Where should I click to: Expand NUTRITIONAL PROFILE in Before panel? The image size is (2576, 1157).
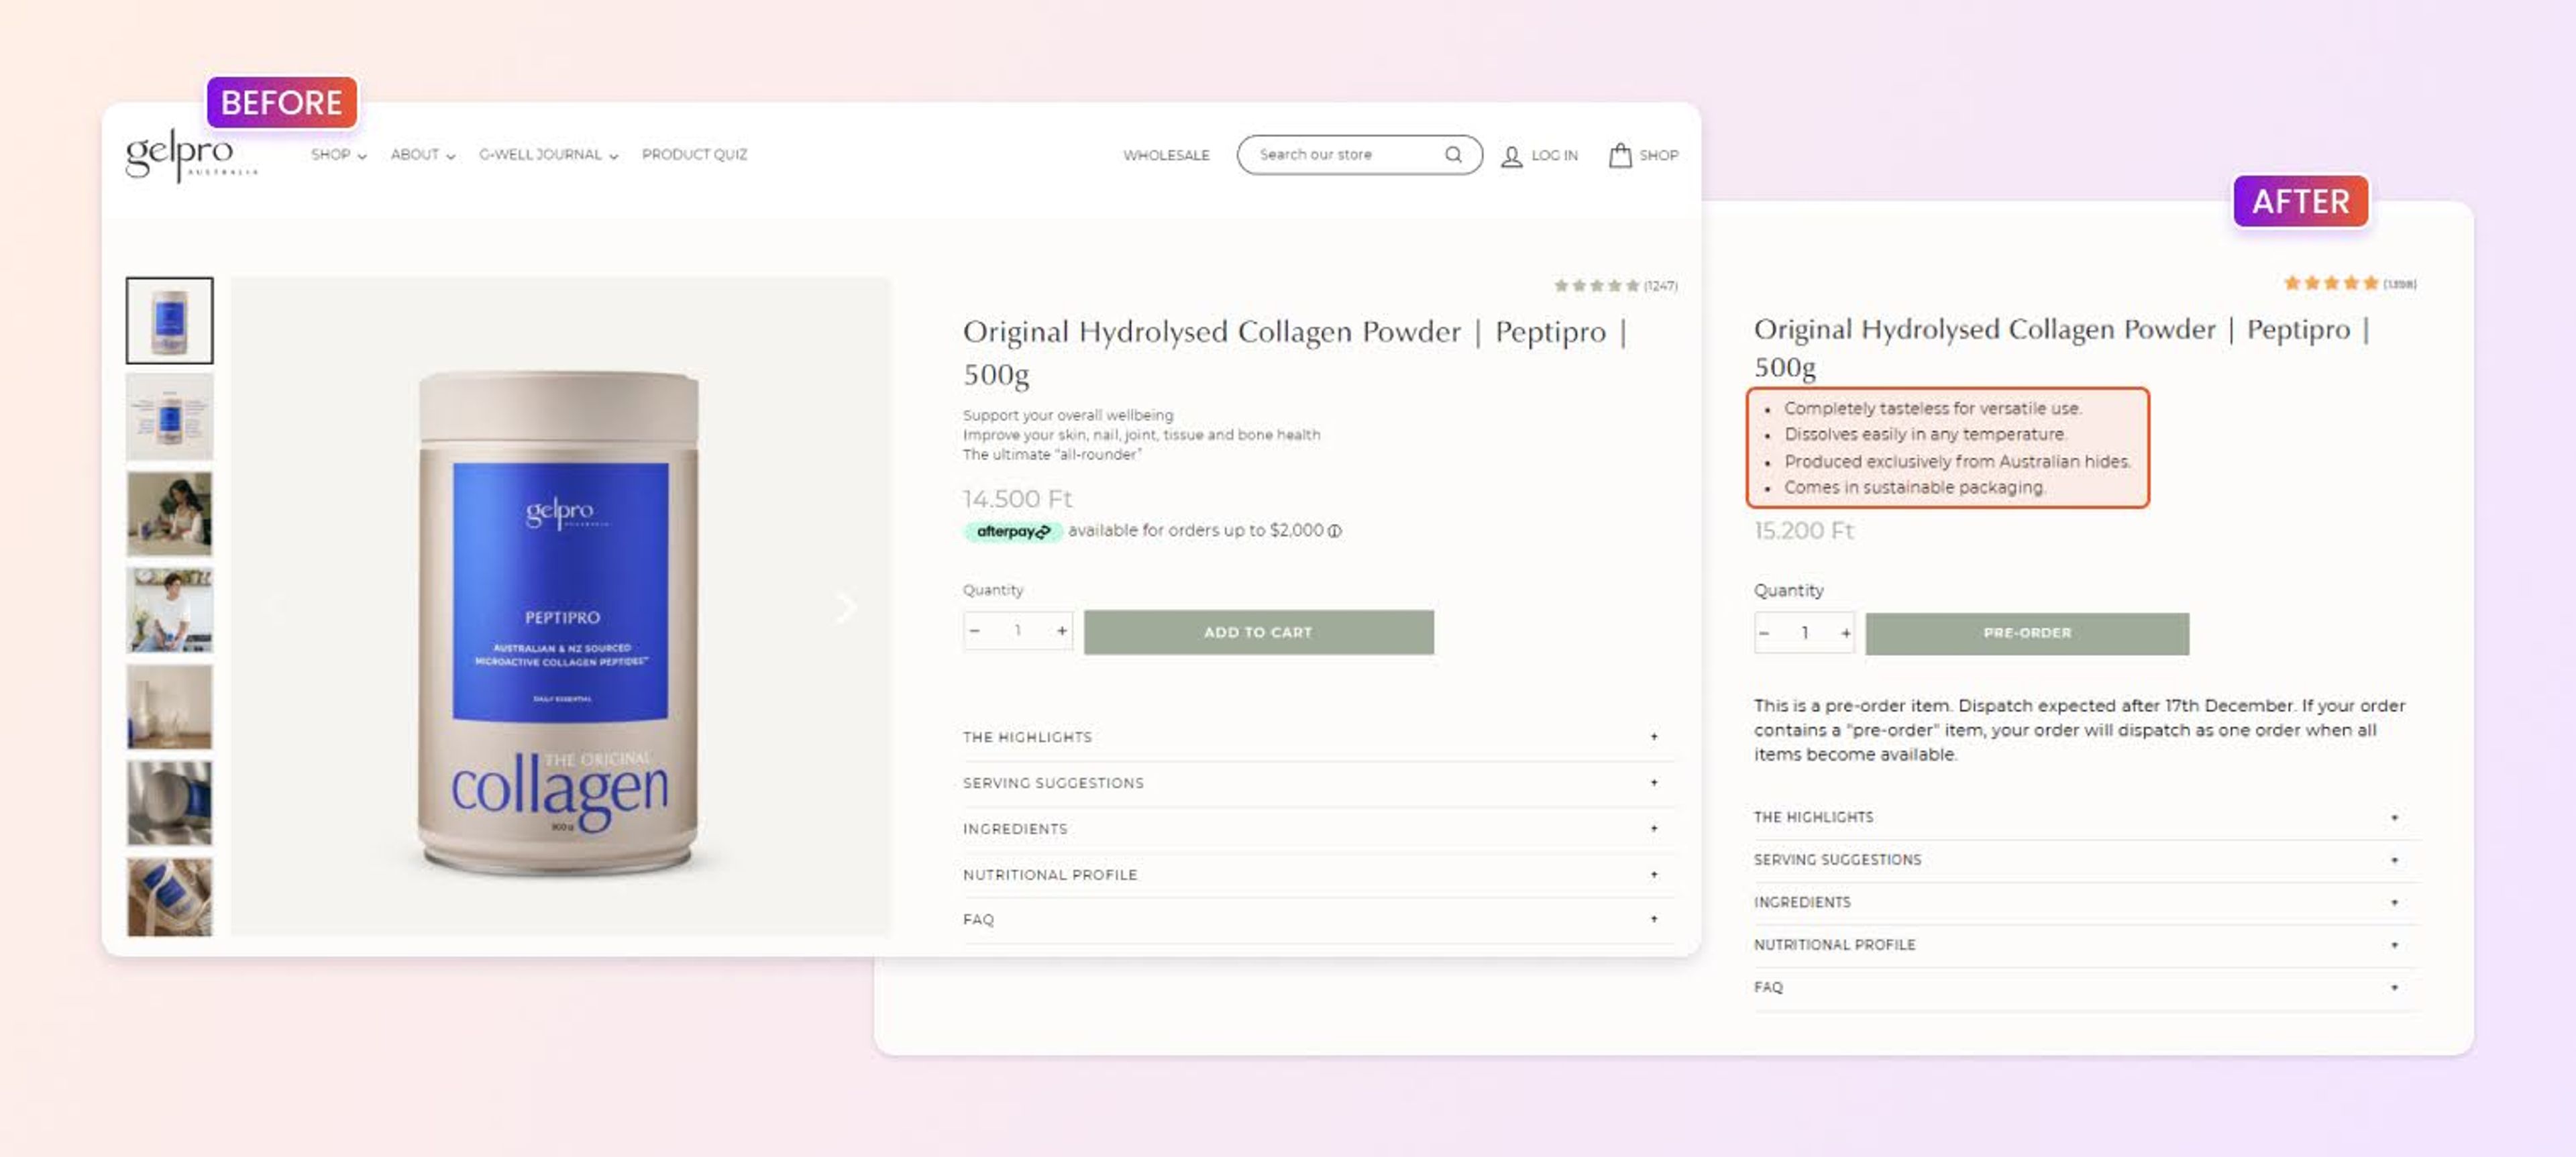point(1318,875)
